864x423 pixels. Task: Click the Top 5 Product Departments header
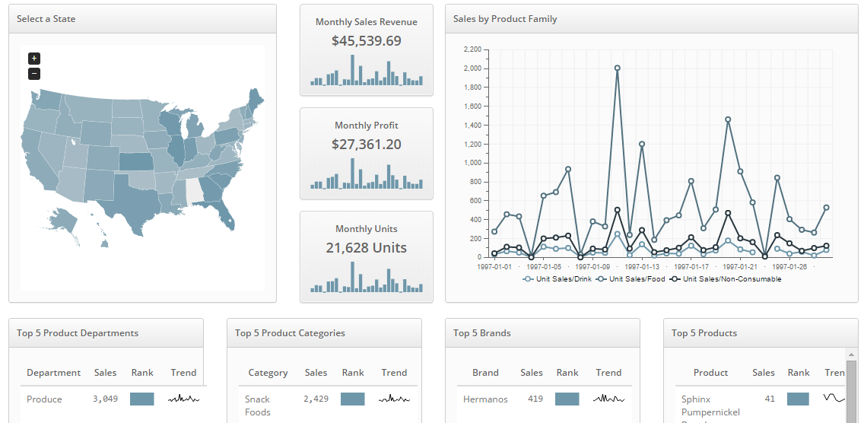pos(106,333)
